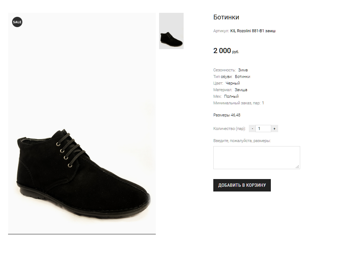Viewport: 350px width, 253px height.
Task: Click the product title Ботинки
Action: tap(226, 17)
